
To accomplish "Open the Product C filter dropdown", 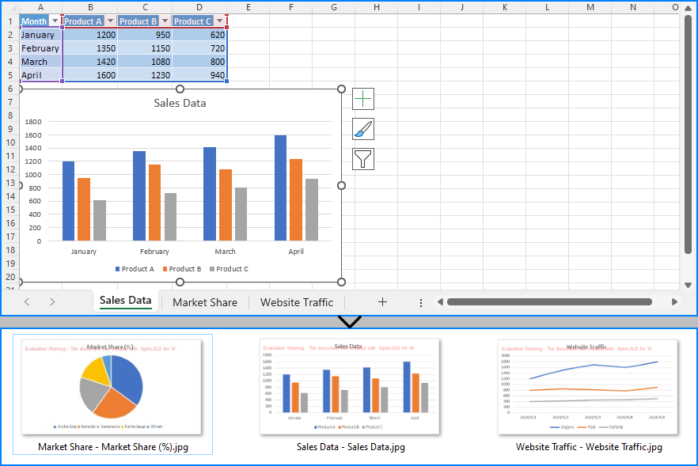I will pyautogui.click(x=219, y=21).
